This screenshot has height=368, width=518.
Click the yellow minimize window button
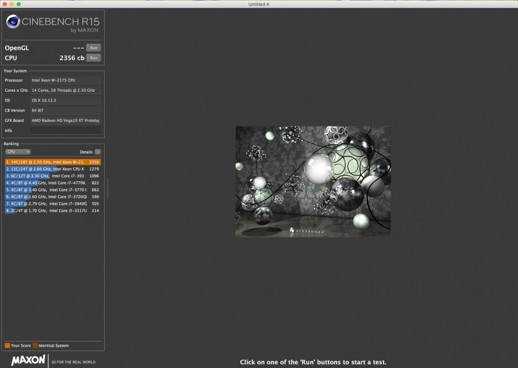point(12,4)
